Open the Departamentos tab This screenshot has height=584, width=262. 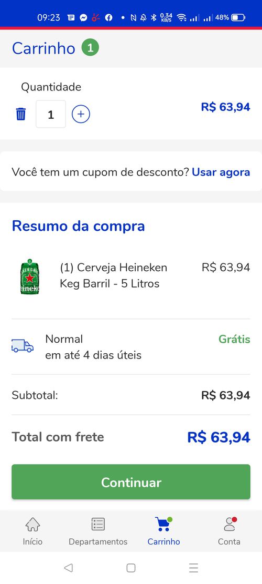coord(98,532)
